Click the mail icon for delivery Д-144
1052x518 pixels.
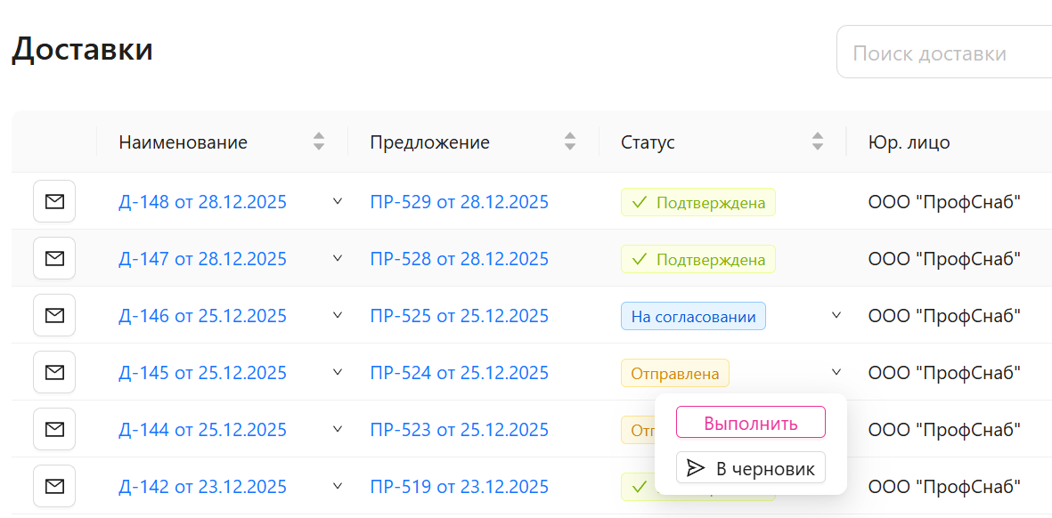click(x=54, y=429)
